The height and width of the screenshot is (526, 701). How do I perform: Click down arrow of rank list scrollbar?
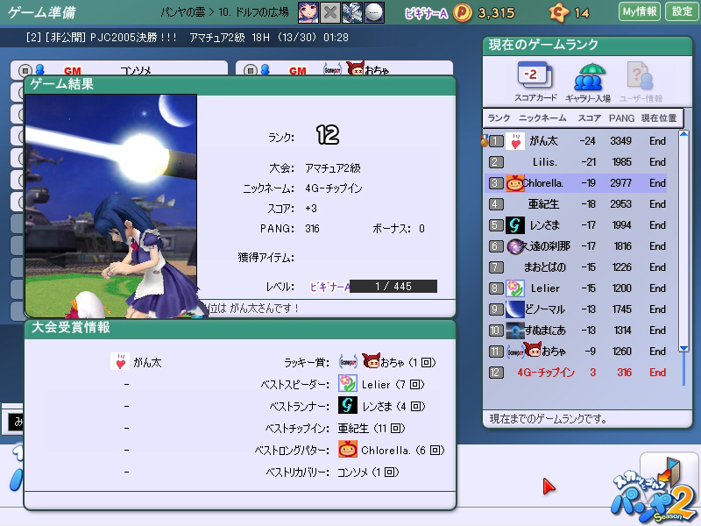tap(683, 348)
